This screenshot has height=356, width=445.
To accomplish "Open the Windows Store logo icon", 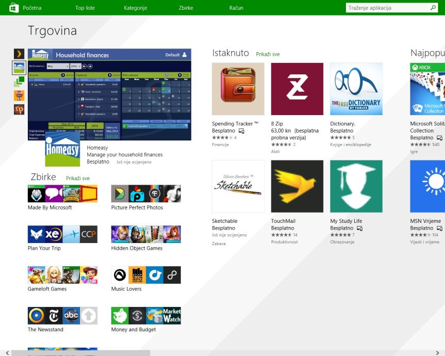I will click(x=13, y=7).
